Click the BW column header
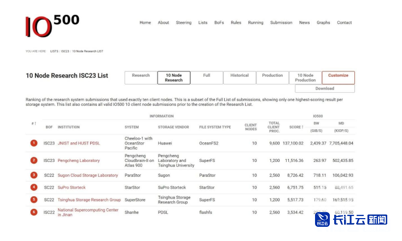 (x=316, y=123)
